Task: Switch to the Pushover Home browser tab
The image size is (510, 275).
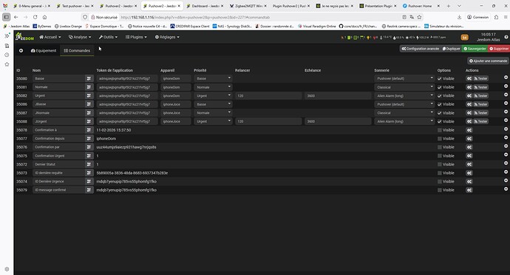Action: (420, 6)
